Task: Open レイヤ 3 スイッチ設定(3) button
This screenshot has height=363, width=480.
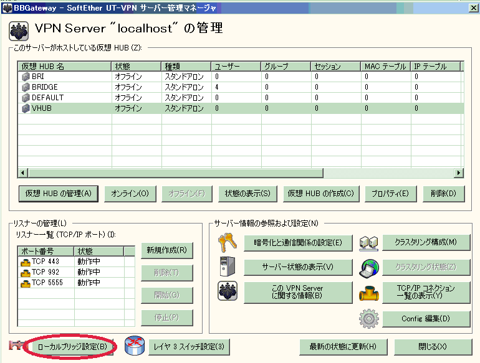Action: point(189,347)
